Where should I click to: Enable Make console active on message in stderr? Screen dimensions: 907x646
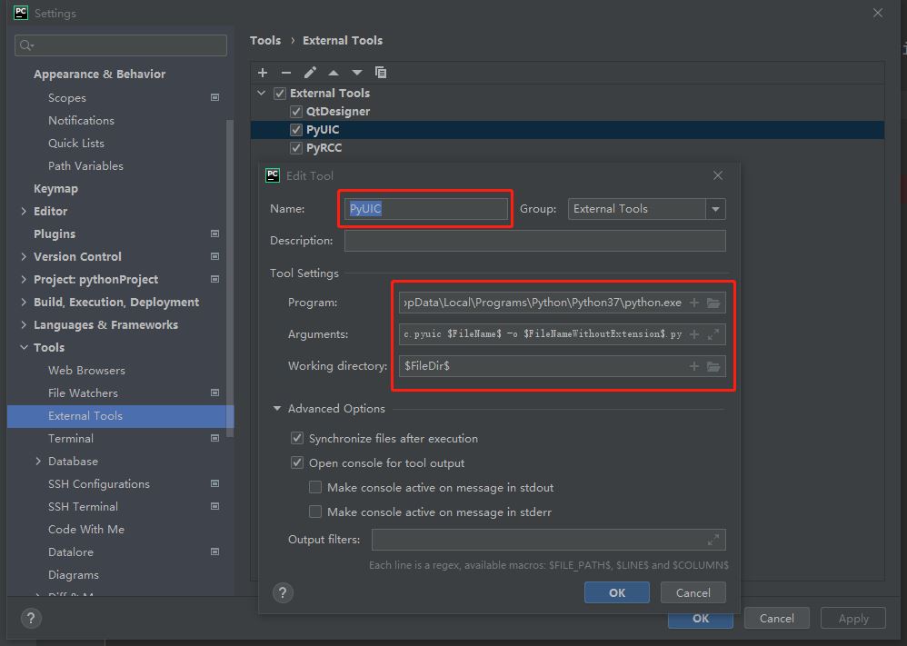[315, 512]
